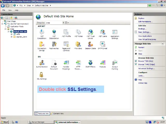Browse the site on *:443 (https)
The width and height of the screenshot is (166, 124).
(147, 64)
